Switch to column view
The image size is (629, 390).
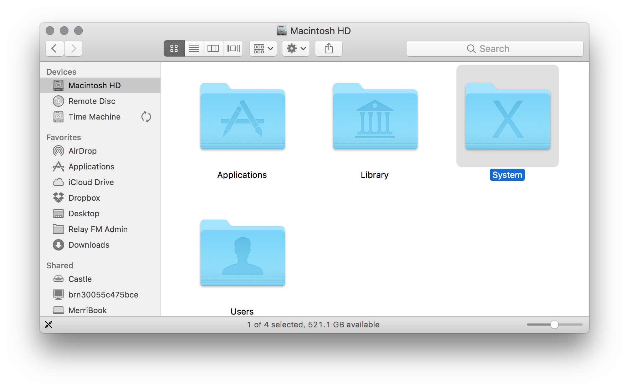tap(213, 48)
